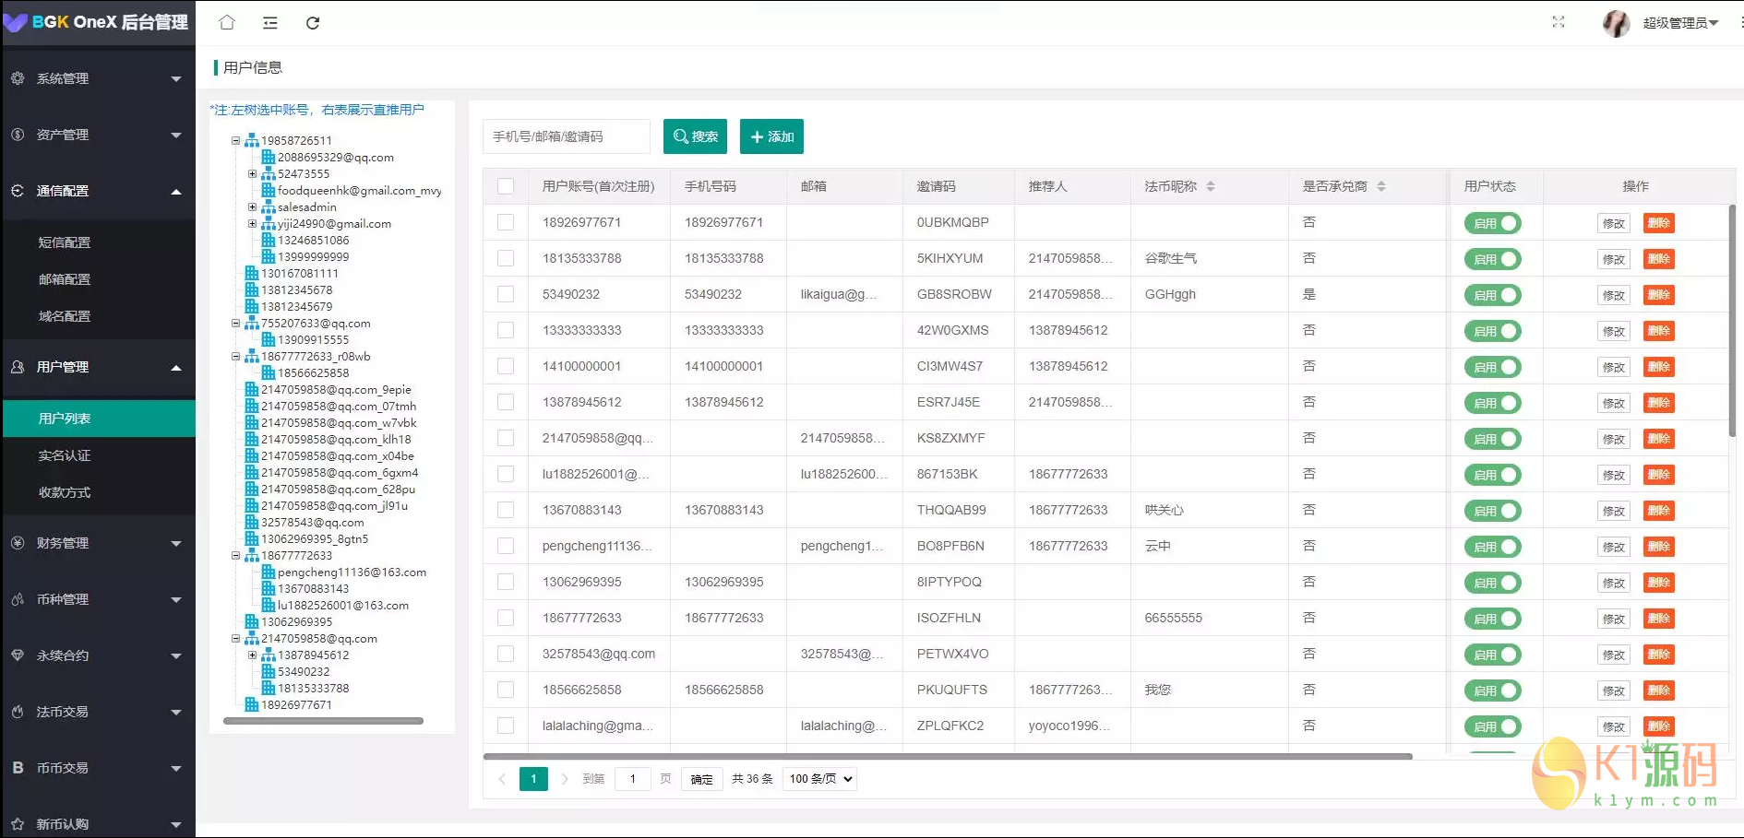Click the 手机号/邮箱/邀请码 search input field
Image resolution: width=1744 pixels, height=838 pixels.
click(566, 136)
